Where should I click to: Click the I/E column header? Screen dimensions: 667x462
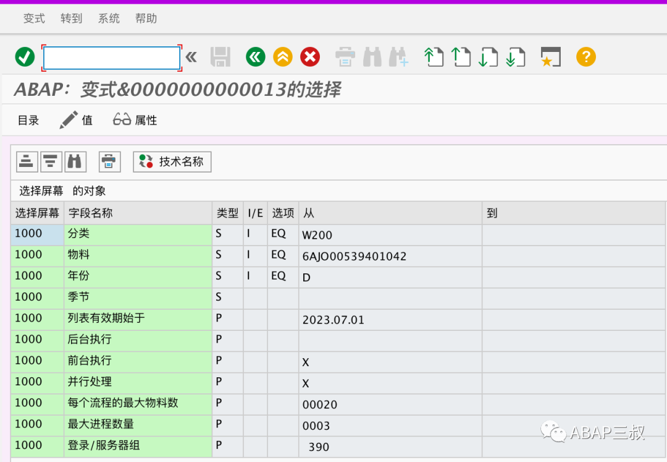click(255, 213)
